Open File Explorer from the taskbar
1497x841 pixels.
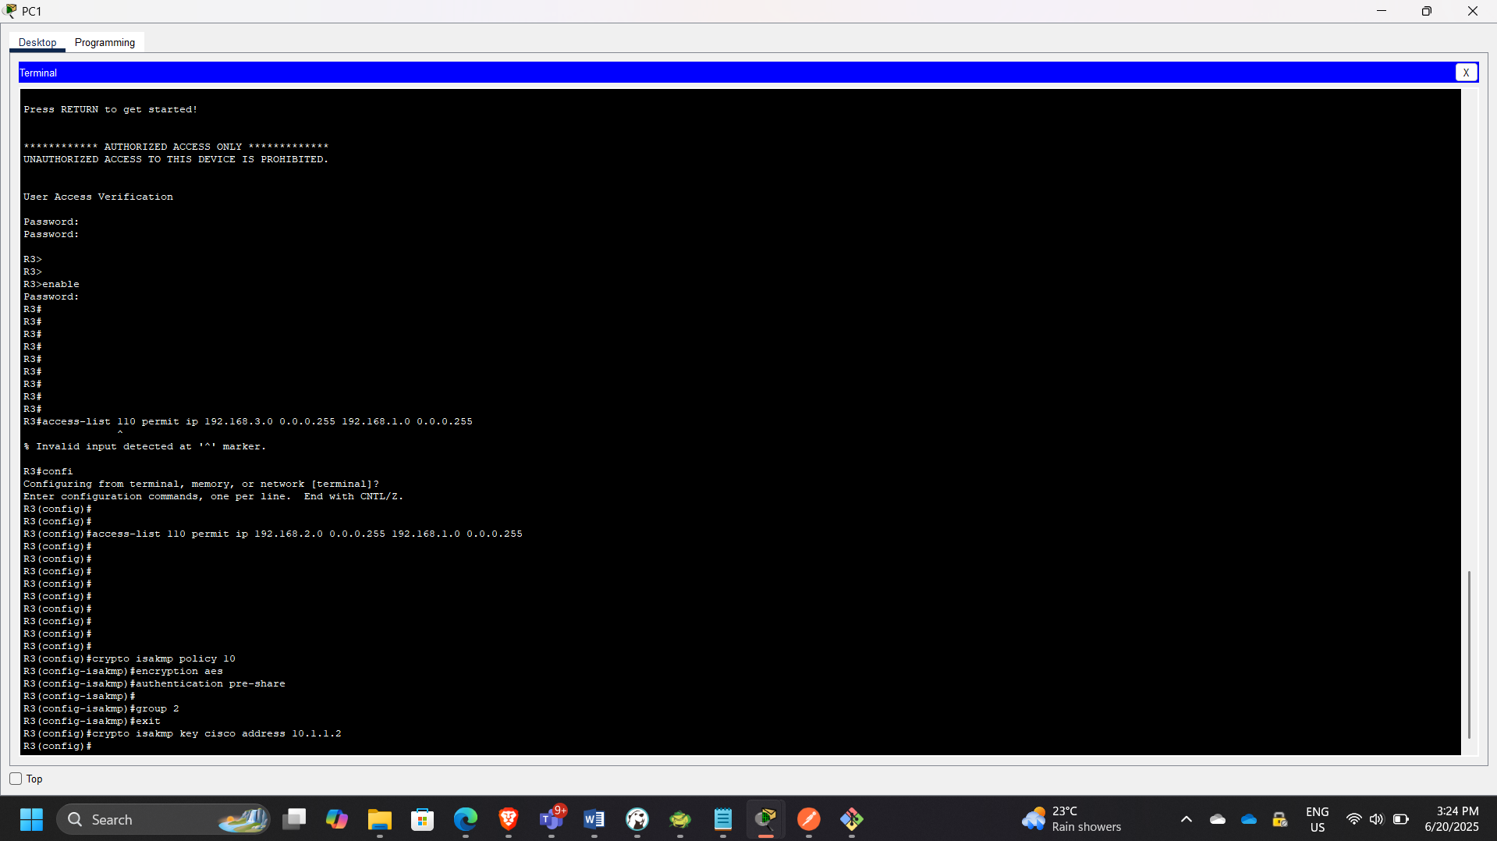[380, 820]
